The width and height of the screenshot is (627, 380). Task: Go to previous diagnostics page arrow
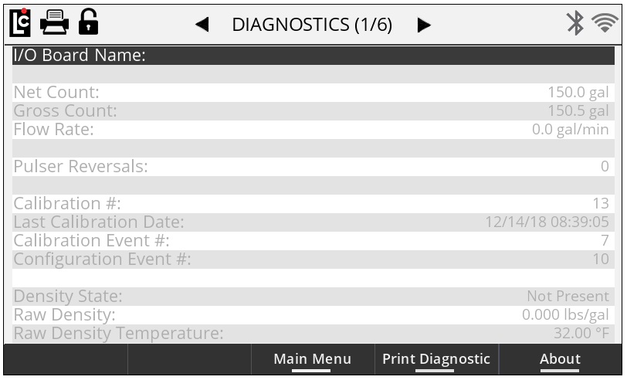tap(202, 25)
